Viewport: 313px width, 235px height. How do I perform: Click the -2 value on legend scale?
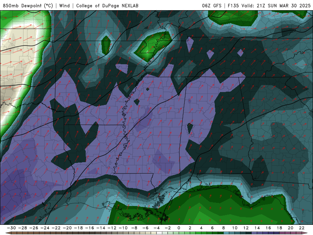coord(168,228)
